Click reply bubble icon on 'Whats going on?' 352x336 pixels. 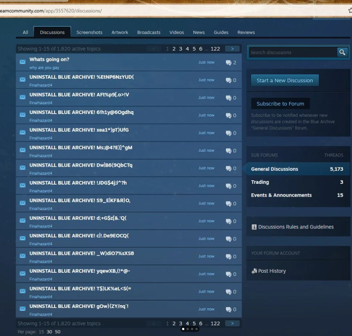pos(228,63)
